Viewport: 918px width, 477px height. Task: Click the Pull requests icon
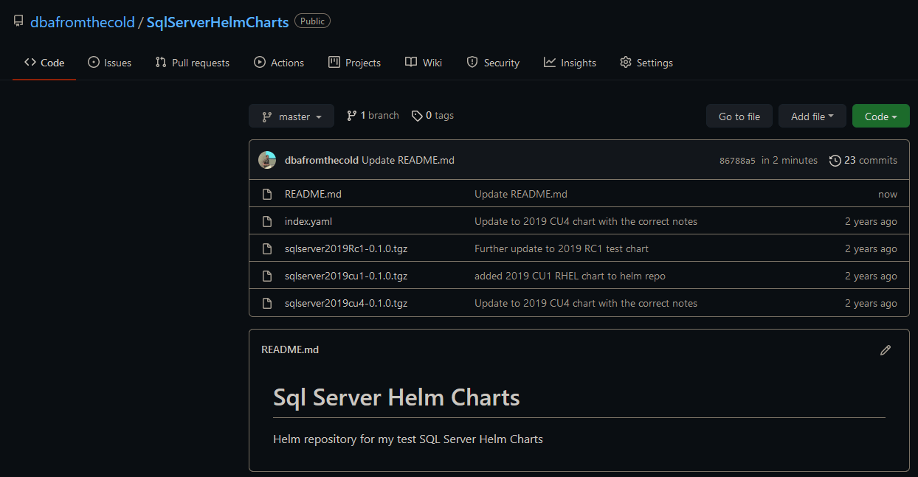[159, 63]
